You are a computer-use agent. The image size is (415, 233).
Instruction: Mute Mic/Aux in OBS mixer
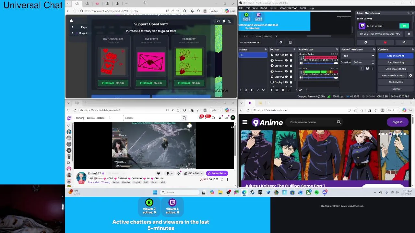point(301,78)
